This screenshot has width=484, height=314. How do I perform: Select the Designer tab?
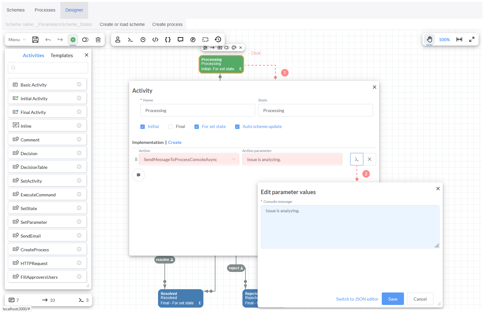coord(74,10)
